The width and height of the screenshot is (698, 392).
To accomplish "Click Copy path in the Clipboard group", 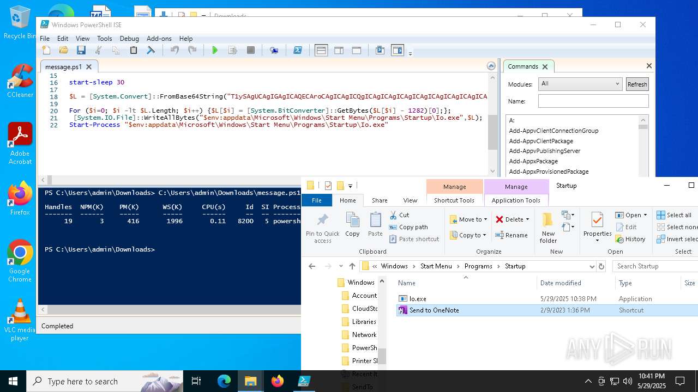I will click(x=408, y=227).
